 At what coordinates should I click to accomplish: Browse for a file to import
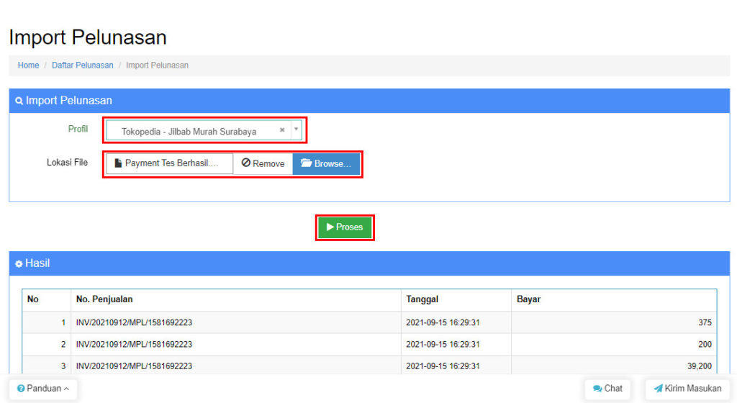tap(326, 163)
